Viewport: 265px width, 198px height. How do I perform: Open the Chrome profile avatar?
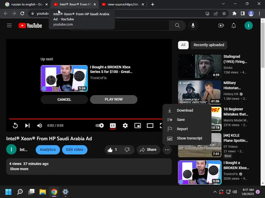click(x=251, y=13)
